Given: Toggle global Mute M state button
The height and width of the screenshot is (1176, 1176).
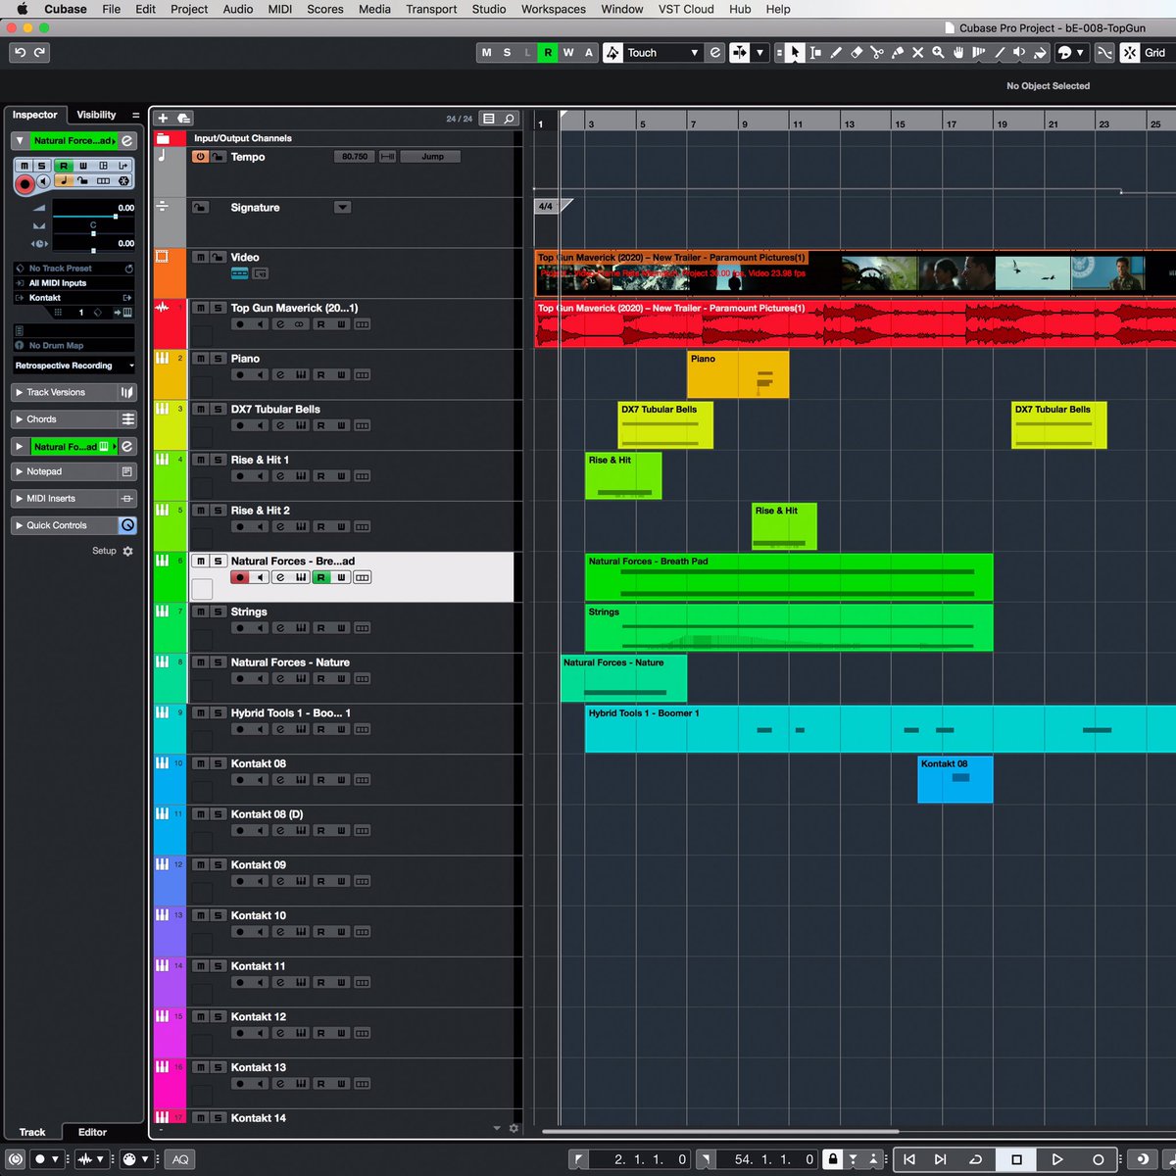Looking at the screenshot, I should tap(486, 53).
